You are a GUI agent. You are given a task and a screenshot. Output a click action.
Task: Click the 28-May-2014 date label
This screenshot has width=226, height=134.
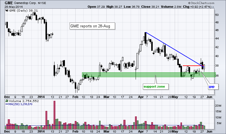(14, 7)
